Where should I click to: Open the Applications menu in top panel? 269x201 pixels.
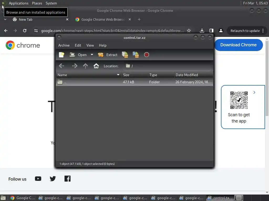(x=19, y=3)
